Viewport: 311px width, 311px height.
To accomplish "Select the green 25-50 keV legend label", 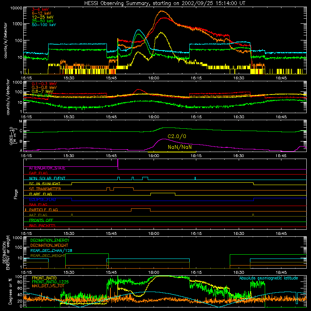I will 43,21.
